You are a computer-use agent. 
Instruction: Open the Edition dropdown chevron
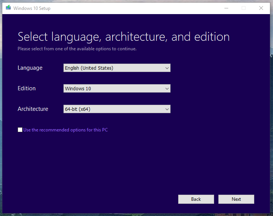pos(167,89)
